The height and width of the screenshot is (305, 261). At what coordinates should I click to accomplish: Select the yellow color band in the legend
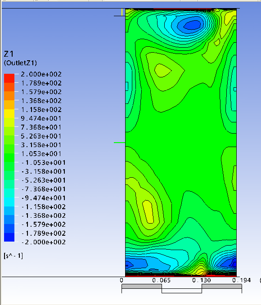coord(9,114)
